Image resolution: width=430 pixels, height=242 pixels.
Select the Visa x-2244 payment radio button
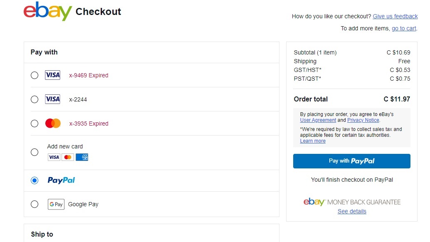[35, 99]
